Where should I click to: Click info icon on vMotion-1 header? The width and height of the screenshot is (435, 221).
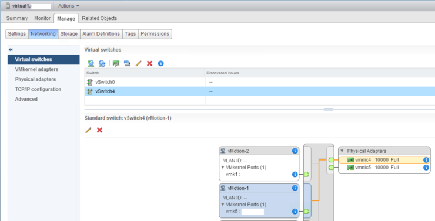click(x=295, y=188)
